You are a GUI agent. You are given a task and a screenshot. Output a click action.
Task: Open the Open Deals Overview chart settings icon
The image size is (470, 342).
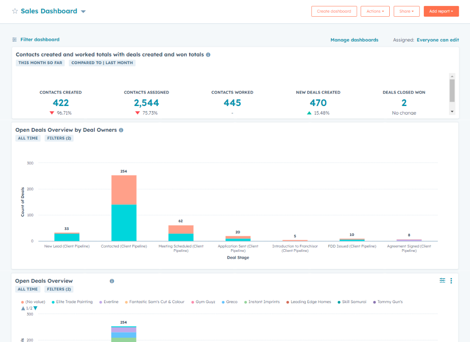click(442, 280)
